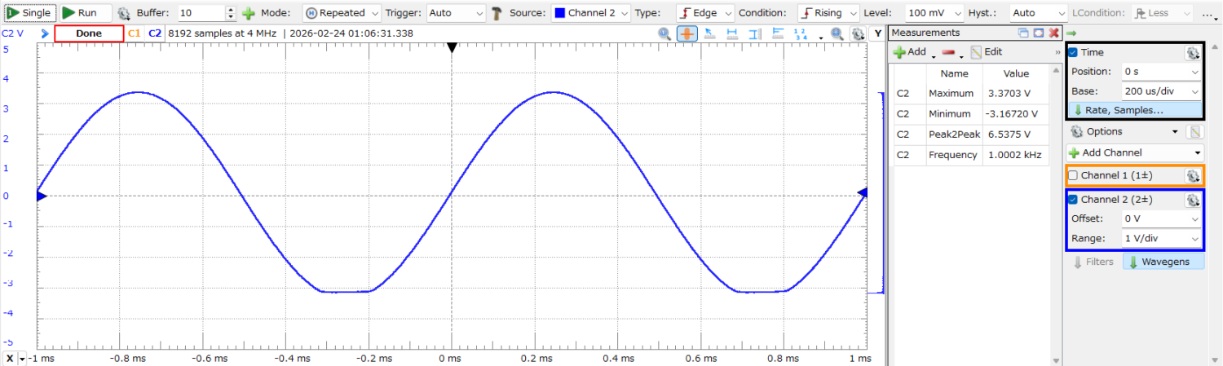Click the red remove icon in Measurements

tap(948, 51)
